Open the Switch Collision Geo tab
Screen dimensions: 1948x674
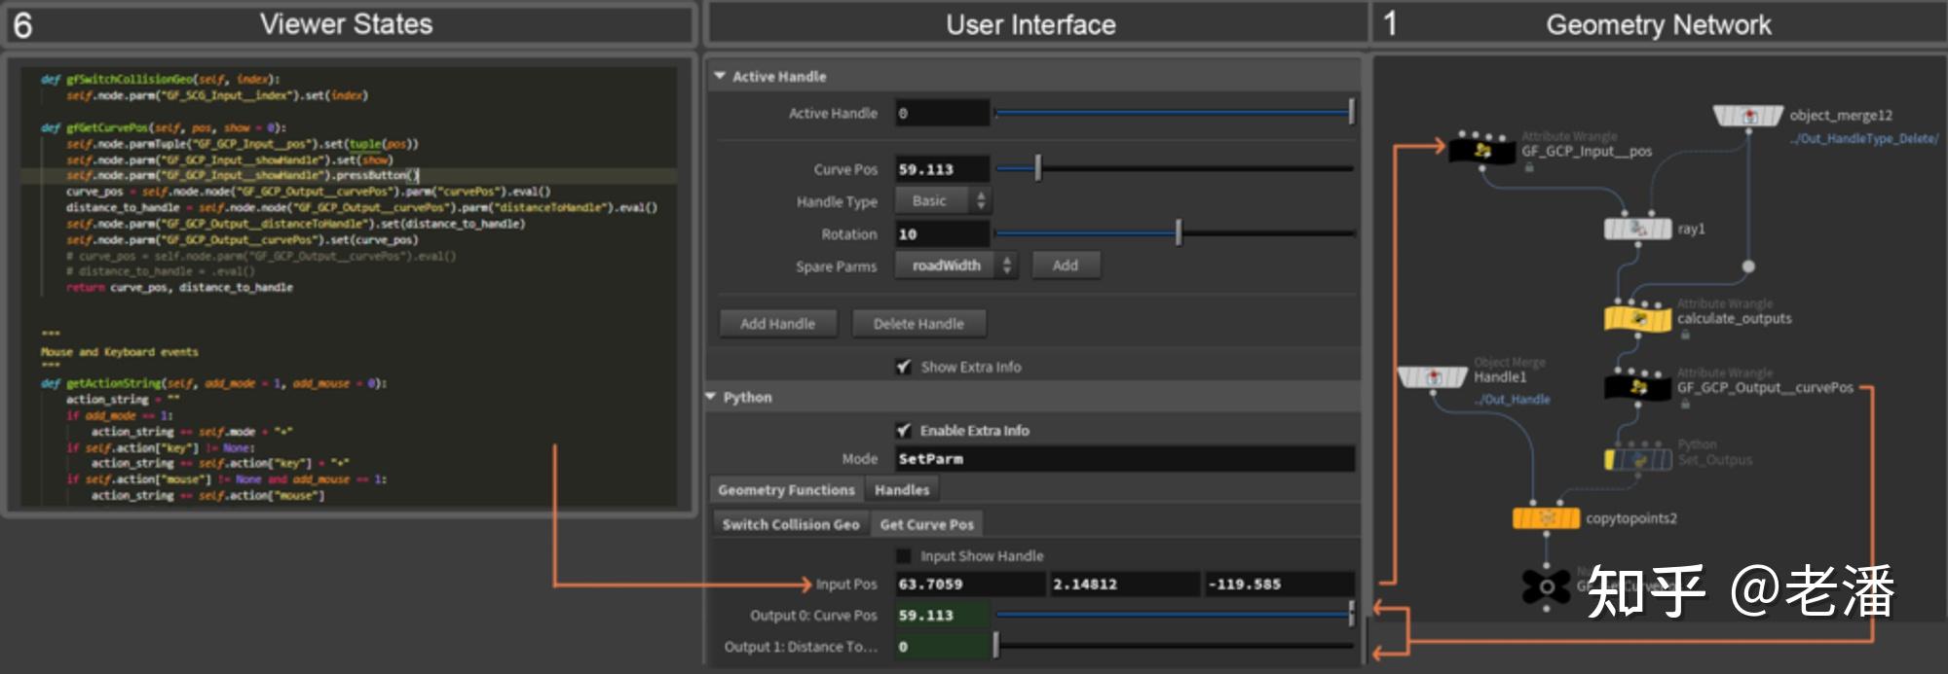[x=790, y=524]
